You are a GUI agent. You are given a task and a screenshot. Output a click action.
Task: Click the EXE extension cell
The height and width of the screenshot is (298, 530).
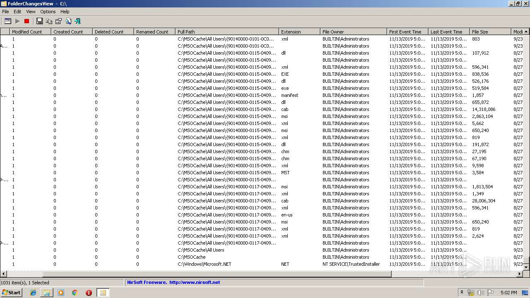click(x=285, y=74)
